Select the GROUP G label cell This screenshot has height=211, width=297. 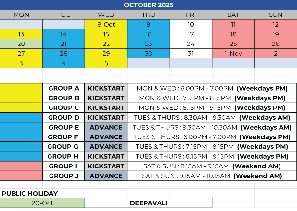[64, 147]
